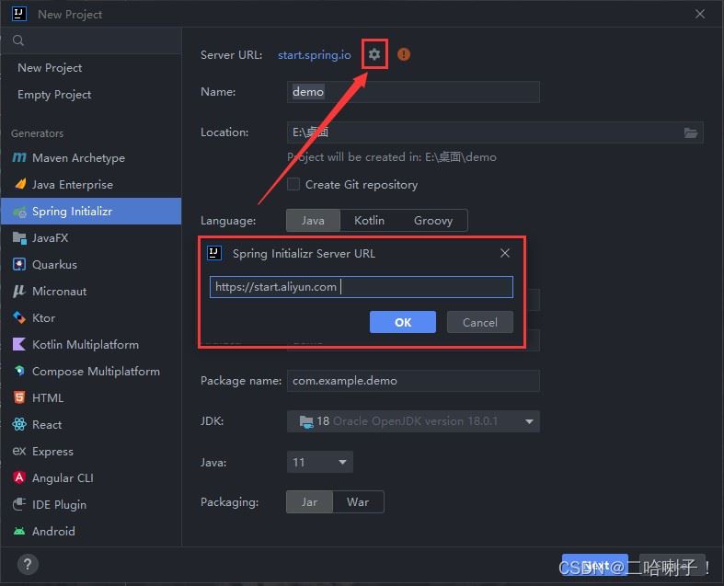Select Micronaut mu icon
The height and width of the screenshot is (586, 724).
[x=19, y=292]
